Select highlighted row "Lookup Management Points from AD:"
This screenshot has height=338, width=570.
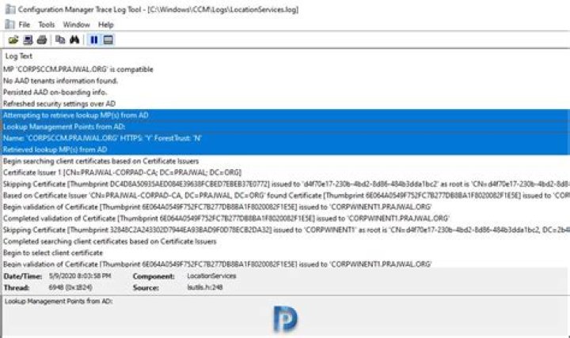pos(285,126)
